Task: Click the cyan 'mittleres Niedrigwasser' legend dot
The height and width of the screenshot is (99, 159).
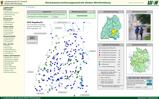Action: [99, 67]
